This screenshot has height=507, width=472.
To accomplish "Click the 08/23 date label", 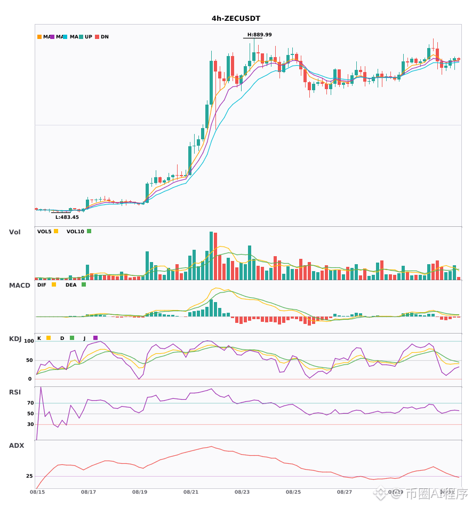I will (242, 492).
